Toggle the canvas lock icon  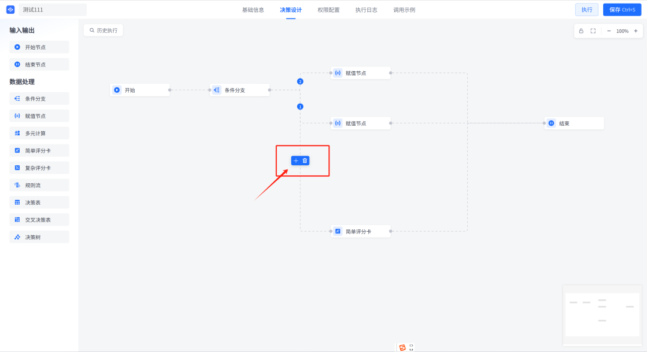pos(581,31)
